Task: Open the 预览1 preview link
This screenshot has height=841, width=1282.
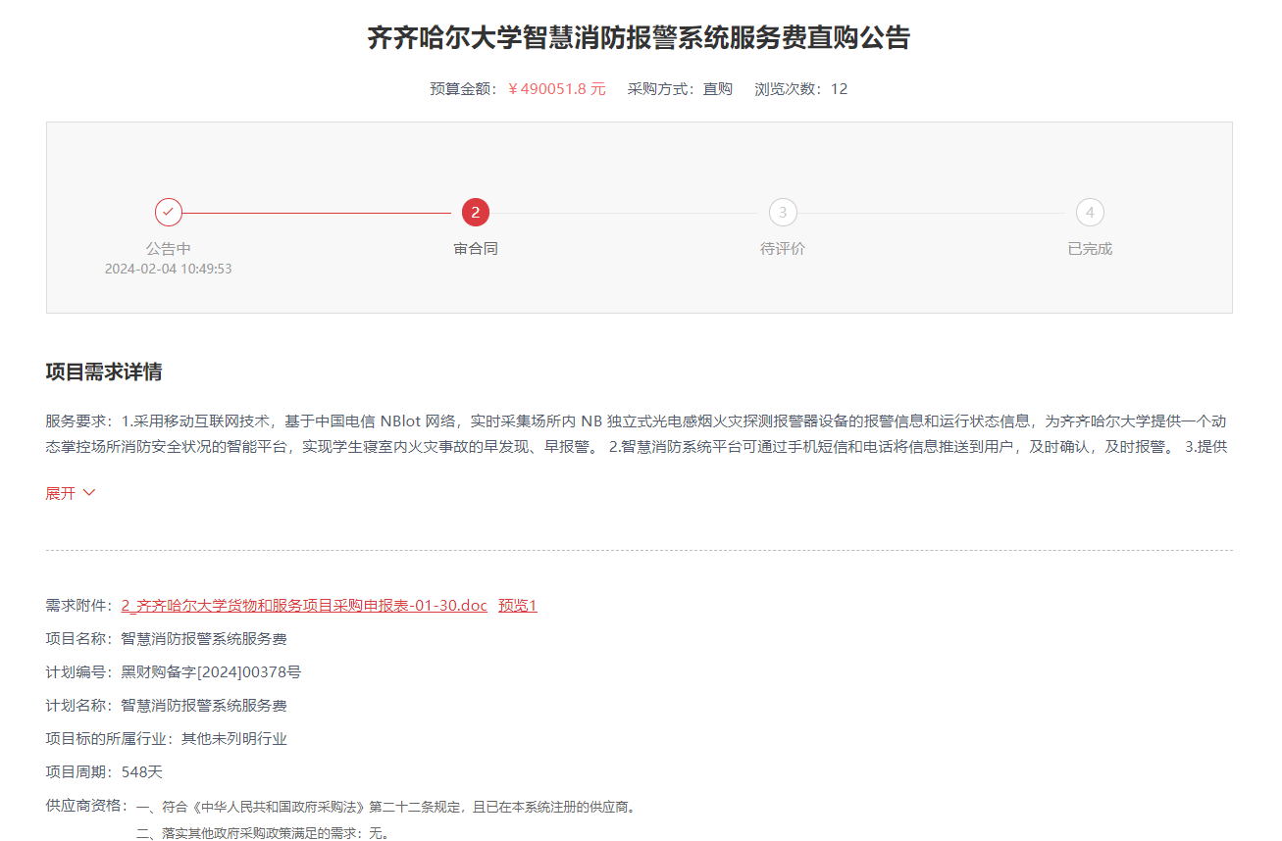Action: tap(517, 606)
